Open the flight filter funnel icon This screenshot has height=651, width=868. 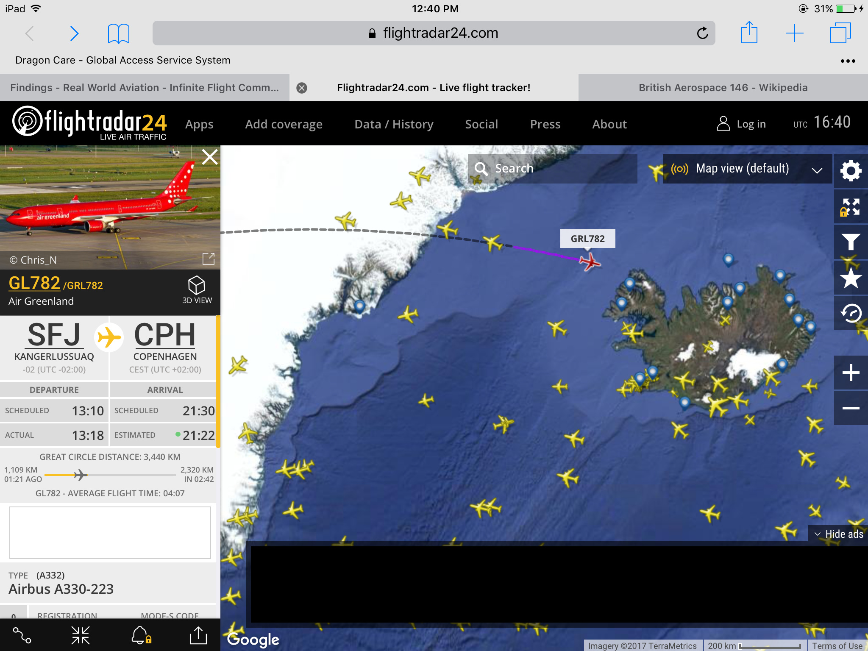click(x=851, y=242)
